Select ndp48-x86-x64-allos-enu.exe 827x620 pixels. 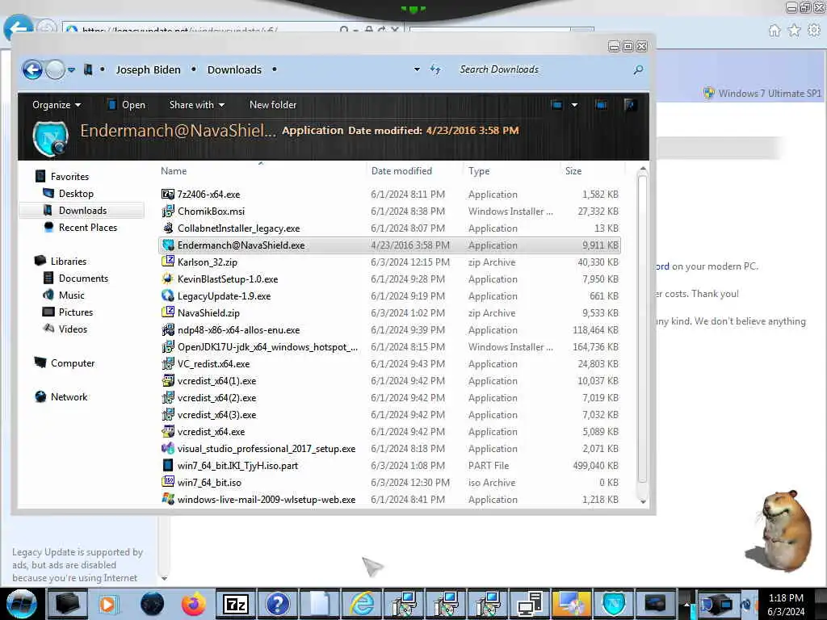[x=389, y=329]
